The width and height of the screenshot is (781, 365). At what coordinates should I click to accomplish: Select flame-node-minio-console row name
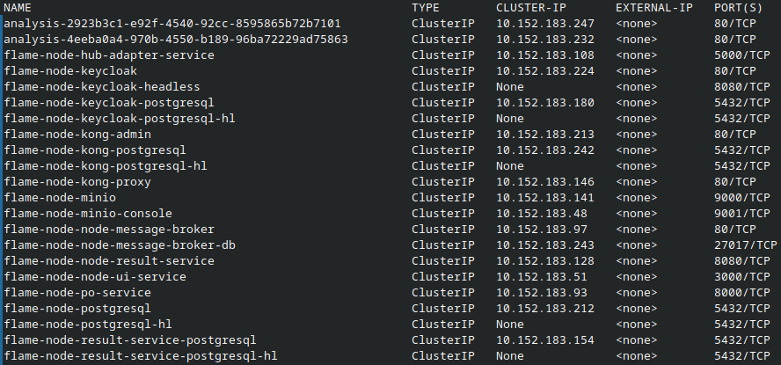(x=88, y=214)
